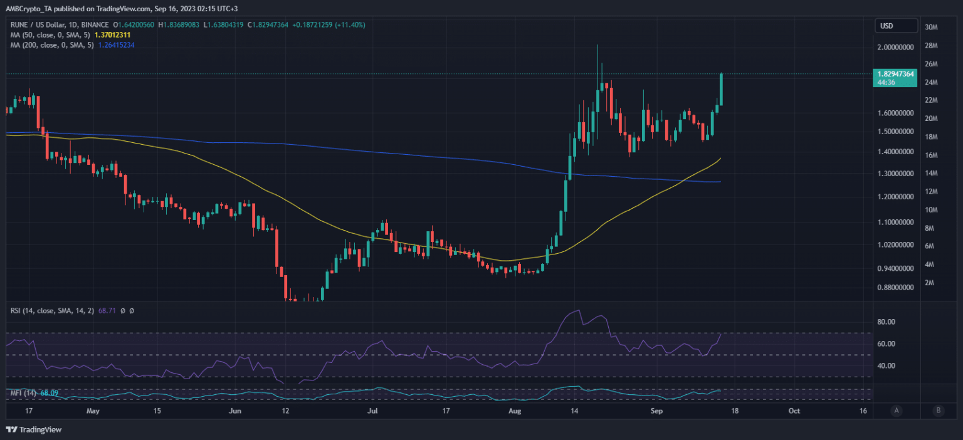Toggle the B scale button
Image resolution: width=963 pixels, height=440 pixels.
click(938, 411)
